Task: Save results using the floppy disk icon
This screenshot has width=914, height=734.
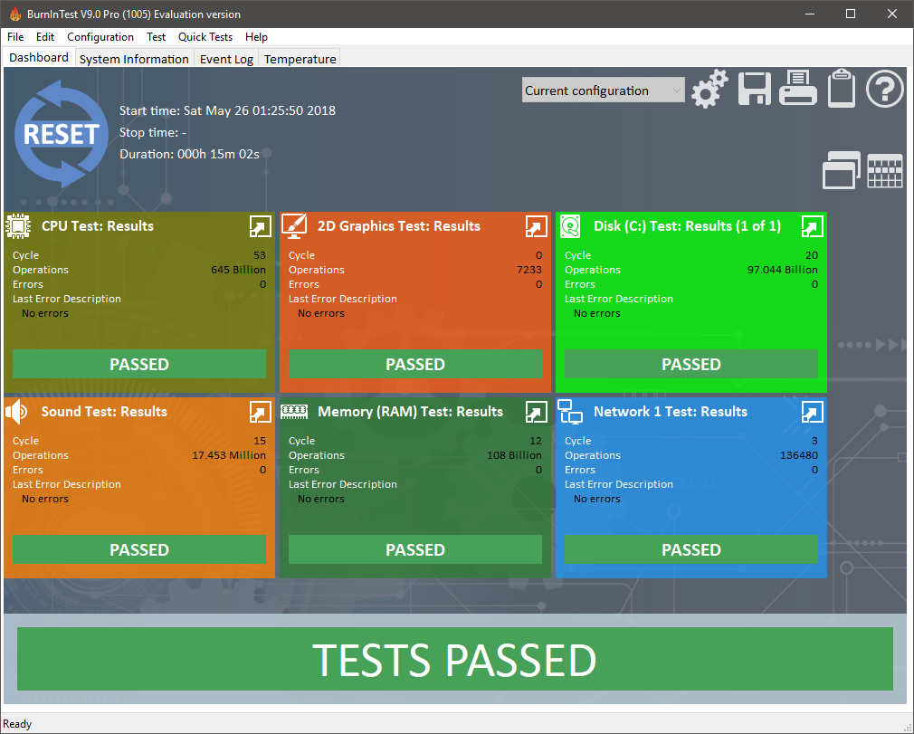Action: pyautogui.click(x=755, y=90)
